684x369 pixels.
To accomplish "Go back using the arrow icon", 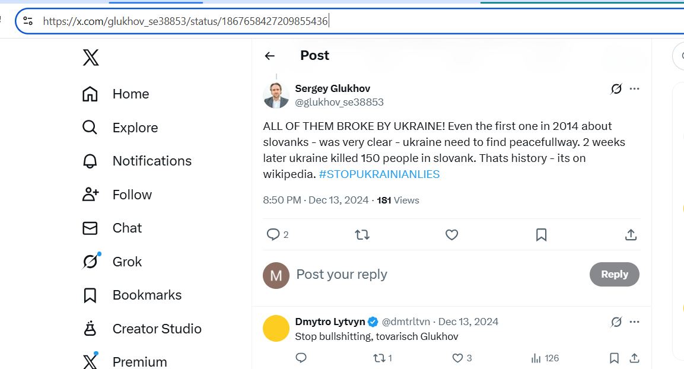I will [270, 56].
